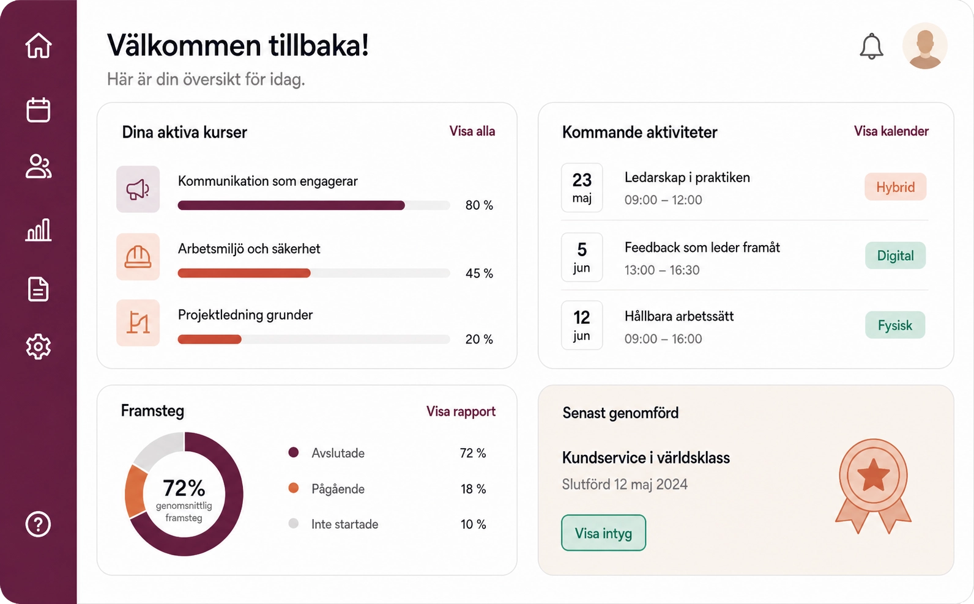The image size is (974, 604).
Task: Click the Projektledning grunder course icon
Action: (138, 323)
